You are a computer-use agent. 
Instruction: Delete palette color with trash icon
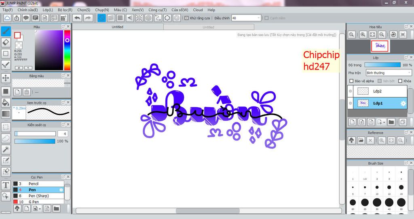tap(27, 92)
